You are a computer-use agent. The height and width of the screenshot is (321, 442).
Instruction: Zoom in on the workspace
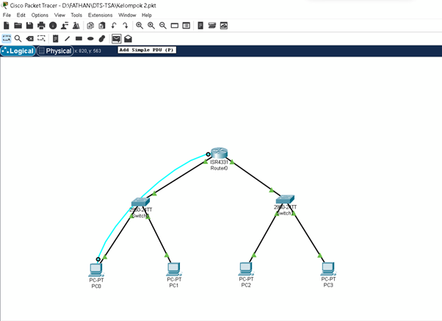[140, 26]
